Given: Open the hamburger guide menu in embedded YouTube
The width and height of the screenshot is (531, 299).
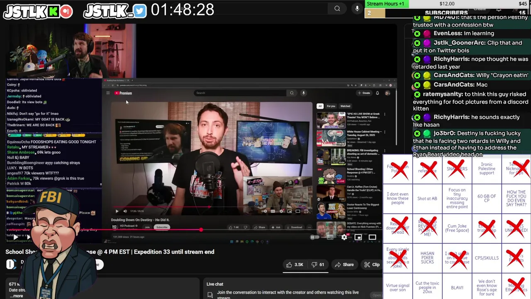Looking at the screenshot, I should coord(108,93).
